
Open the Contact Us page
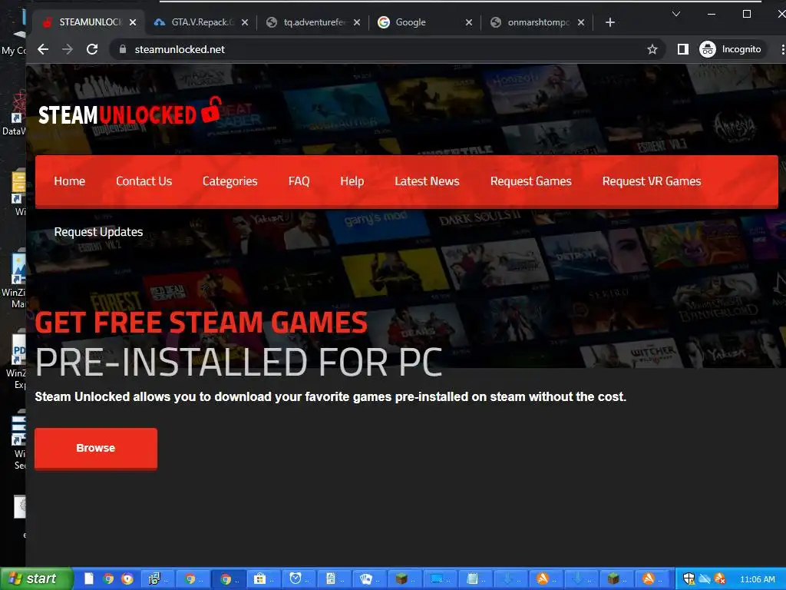point(144,181)
